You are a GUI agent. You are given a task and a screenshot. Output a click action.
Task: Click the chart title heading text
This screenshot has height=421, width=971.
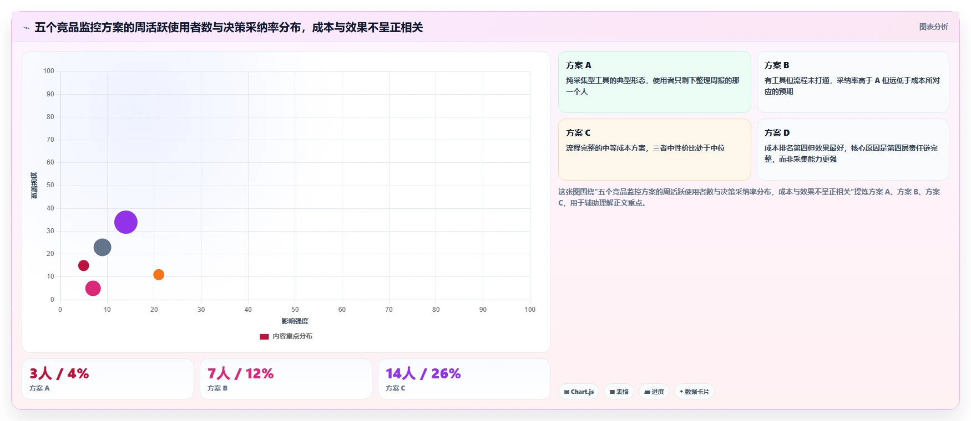(229, 27)
